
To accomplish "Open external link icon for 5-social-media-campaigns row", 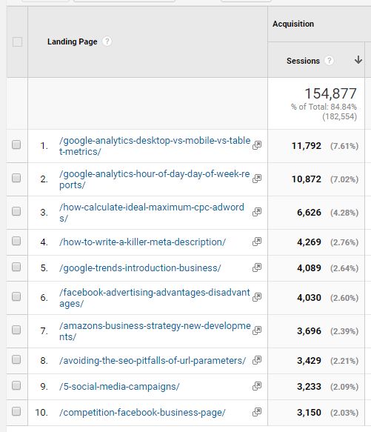I will pyautogui.click(x=257, y=386).
